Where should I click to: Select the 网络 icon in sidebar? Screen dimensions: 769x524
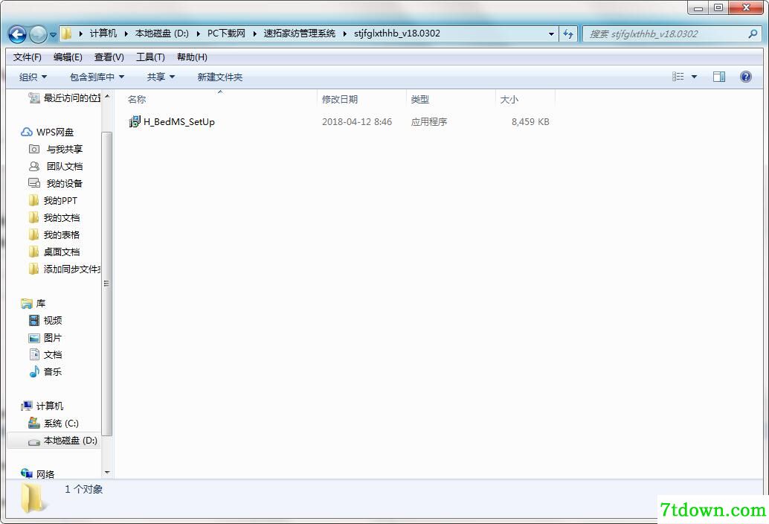pyautogui.click(x=27, y=473)
